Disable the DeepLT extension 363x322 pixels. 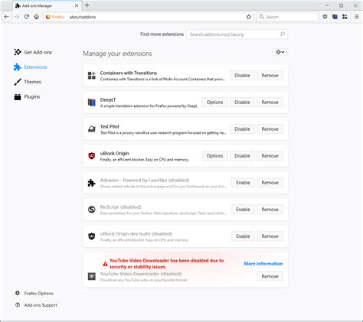(242, 102)
